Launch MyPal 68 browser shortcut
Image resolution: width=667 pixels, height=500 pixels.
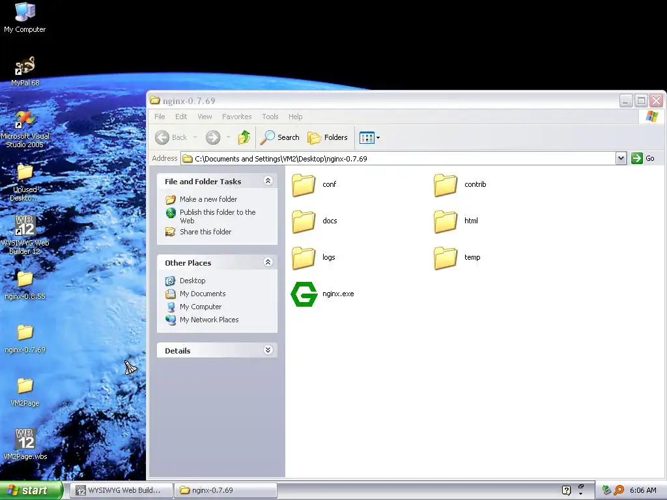(x=25, y=71)
